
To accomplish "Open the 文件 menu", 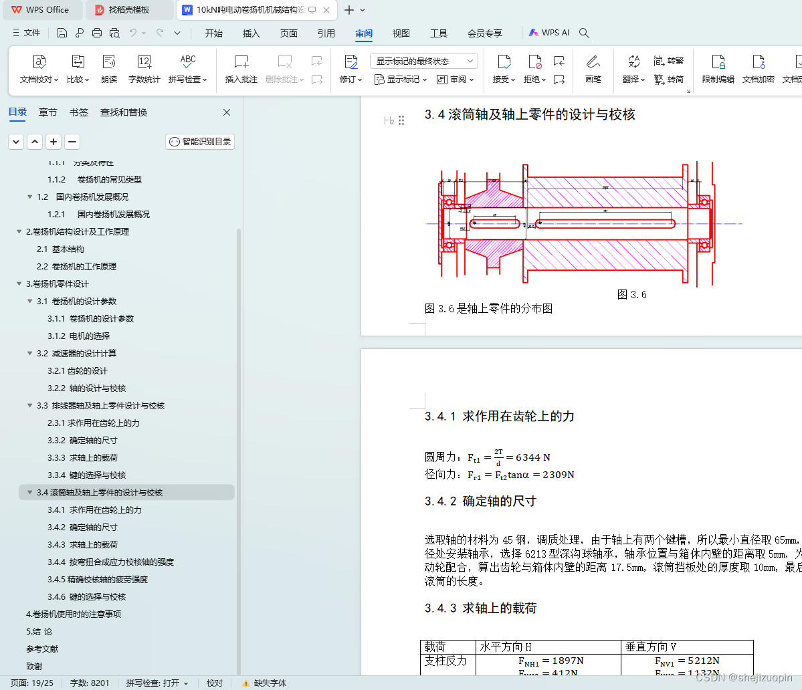I will (26, 33).
